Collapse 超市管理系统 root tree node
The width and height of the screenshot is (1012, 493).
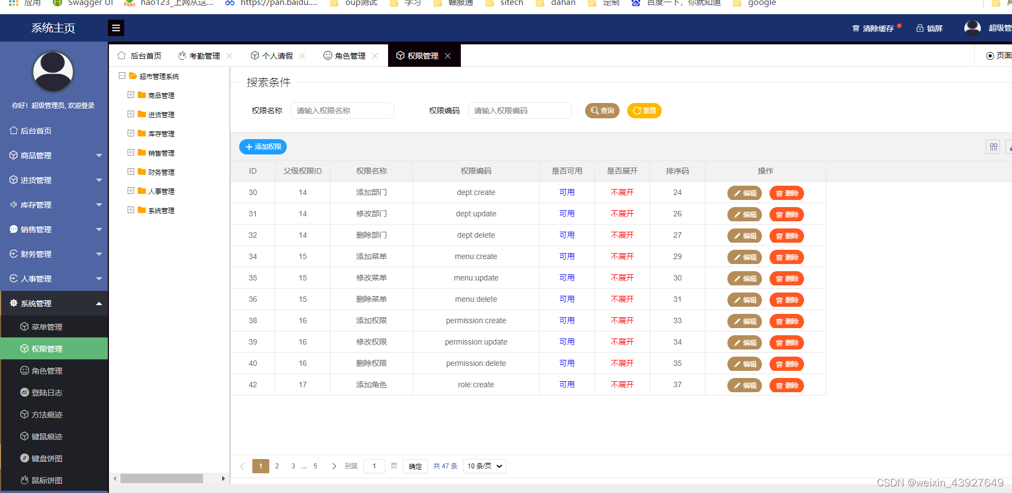pyautogui.click(x=122, y=76)
